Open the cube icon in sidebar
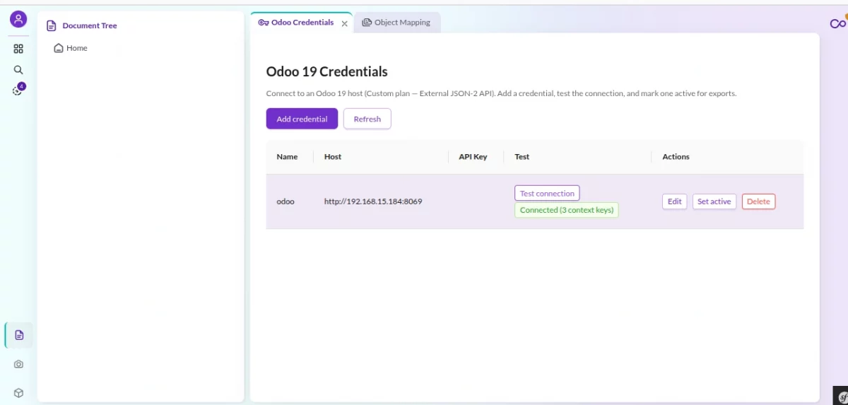 [18, 393]
